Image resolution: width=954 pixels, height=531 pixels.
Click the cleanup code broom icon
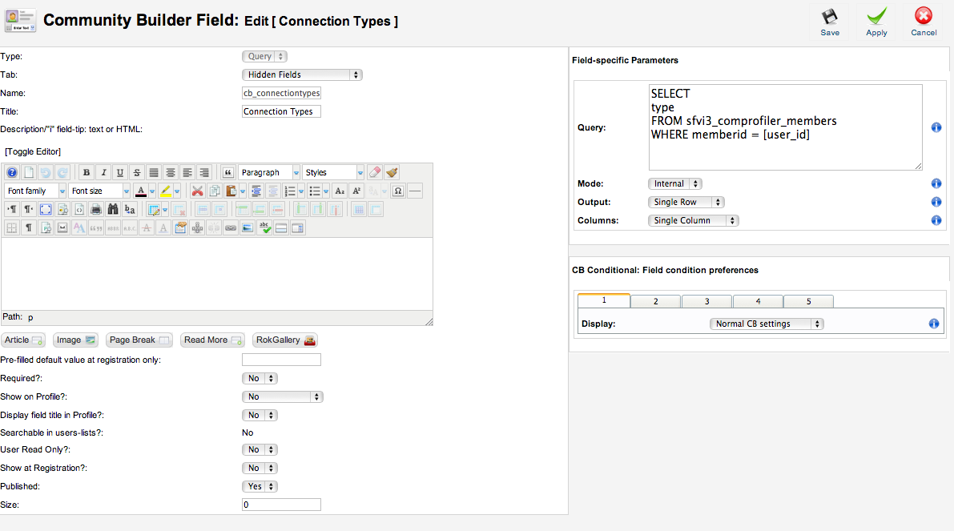point(392,172)
